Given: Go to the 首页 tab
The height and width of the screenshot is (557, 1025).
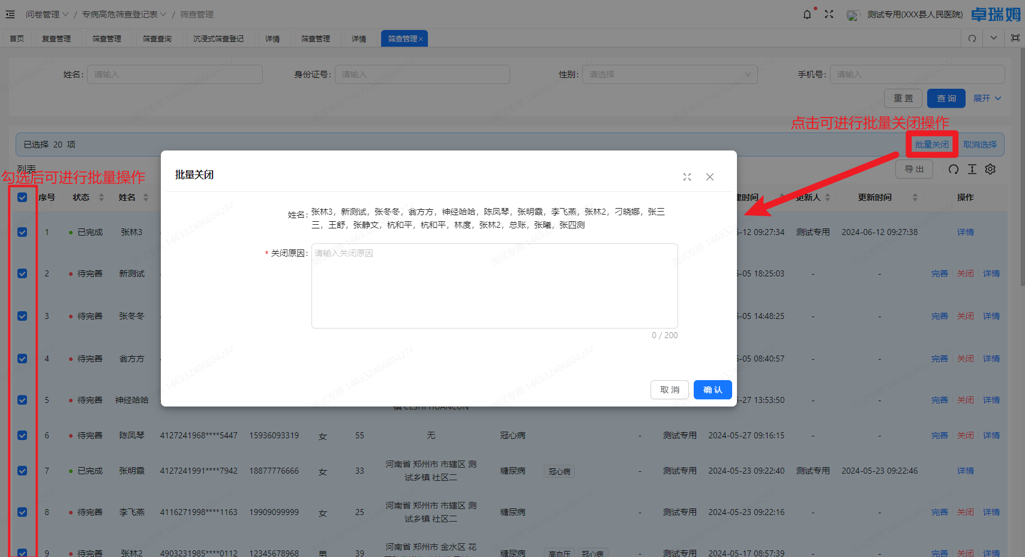Looking at the screenshot, I should tap(17, 39).
